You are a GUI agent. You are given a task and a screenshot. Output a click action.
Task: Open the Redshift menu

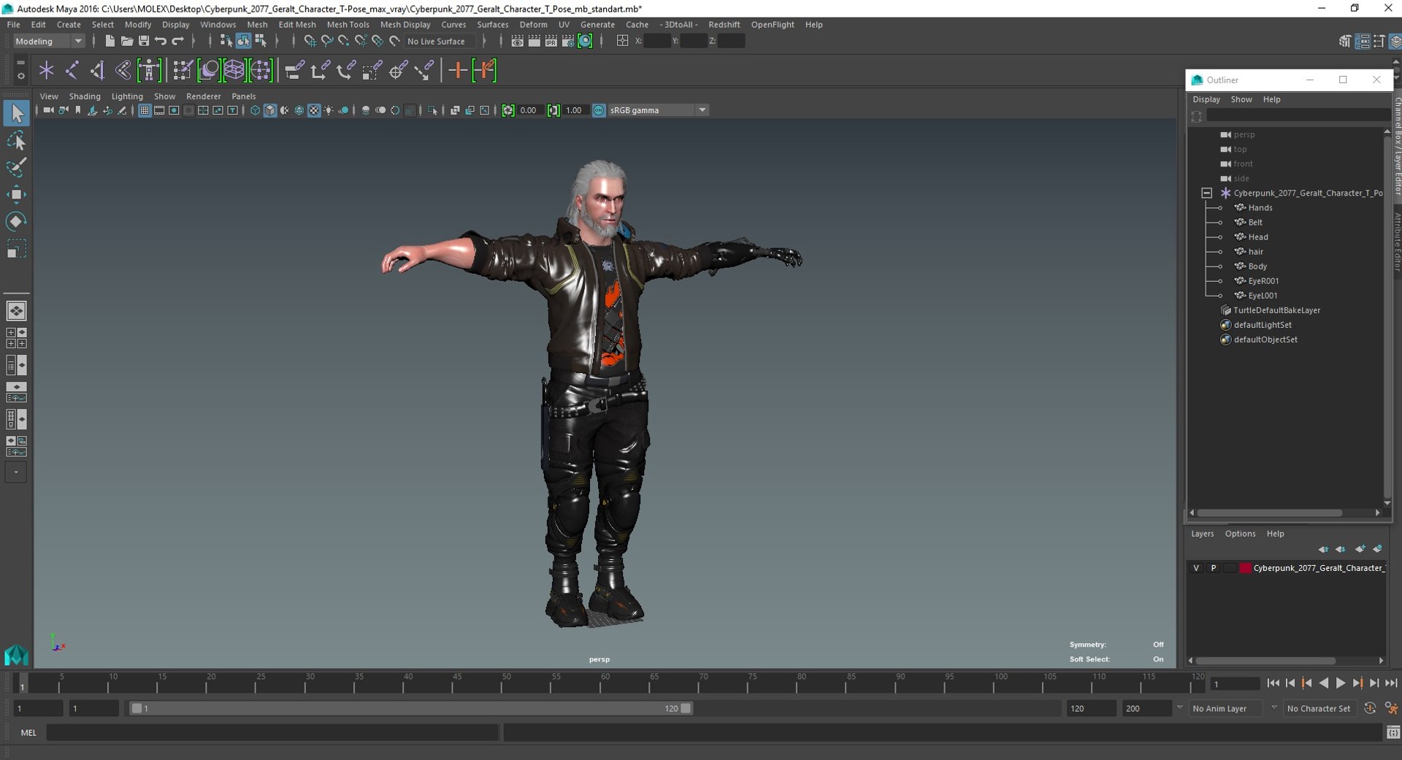(724, 25)
